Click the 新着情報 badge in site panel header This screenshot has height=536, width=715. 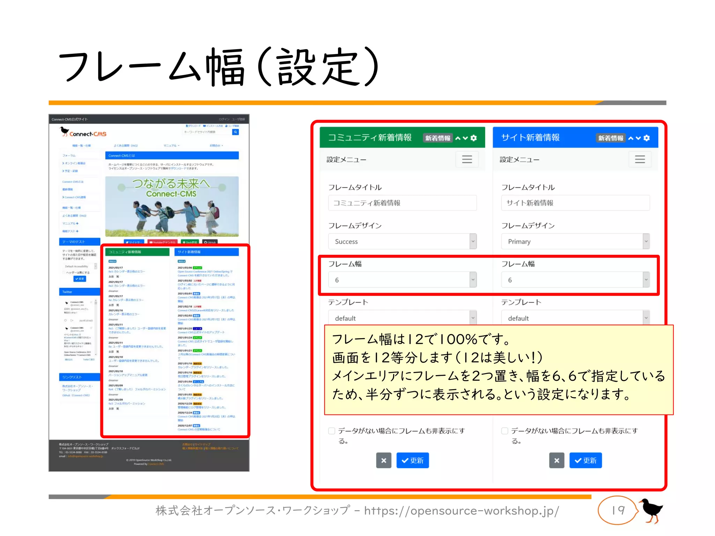pyautogui.click(x=611, y=138)
